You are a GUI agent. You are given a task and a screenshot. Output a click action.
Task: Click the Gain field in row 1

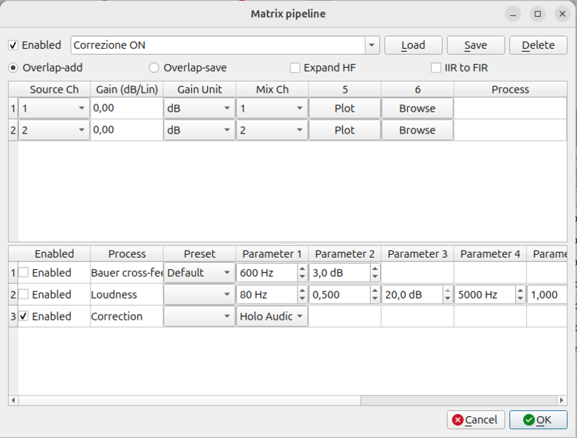pos(125,108)
